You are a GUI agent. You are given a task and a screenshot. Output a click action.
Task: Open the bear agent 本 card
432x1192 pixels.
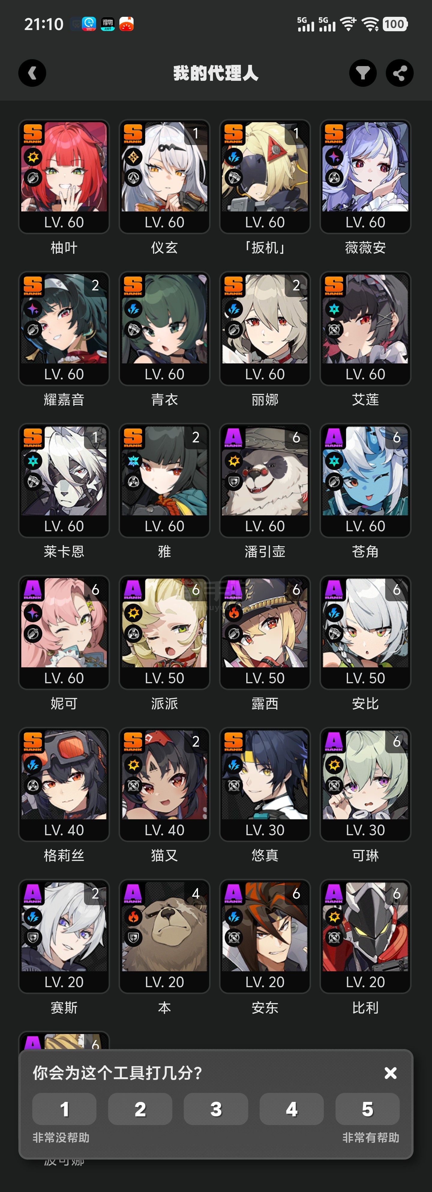pos(164,936)
